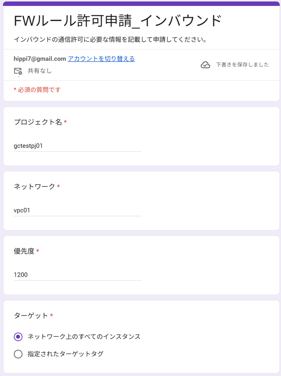The height and width of the screenshot is (376, 281).
Task: Click the アカウントを切り替える link
Action: 101,59
